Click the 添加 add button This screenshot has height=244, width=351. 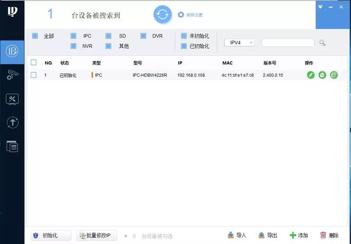[298, 235]
